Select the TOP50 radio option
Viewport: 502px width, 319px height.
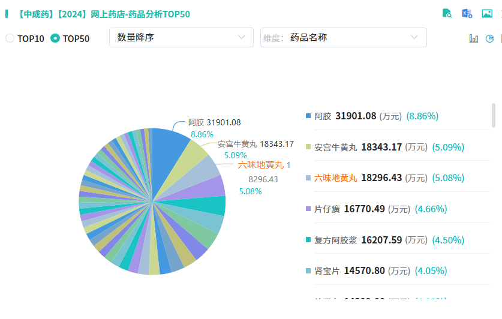coord(55,38)
